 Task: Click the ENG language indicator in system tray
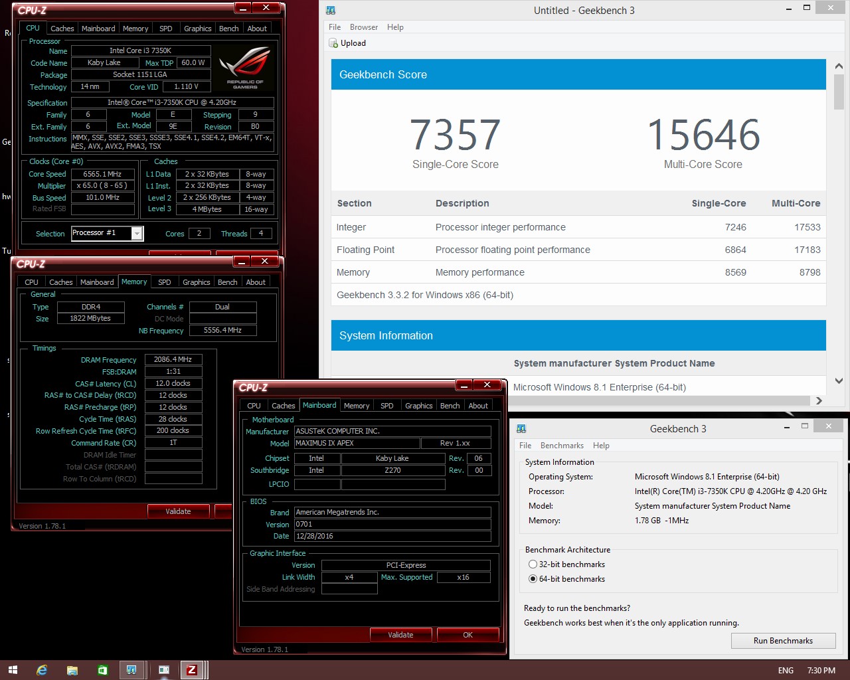coord(786,671)
